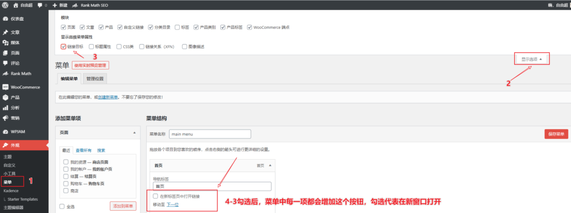The width and height of the screenshot is (571, 213).
Task: Switch to 编辑菜单 tab
Action: tap(69, 78)
